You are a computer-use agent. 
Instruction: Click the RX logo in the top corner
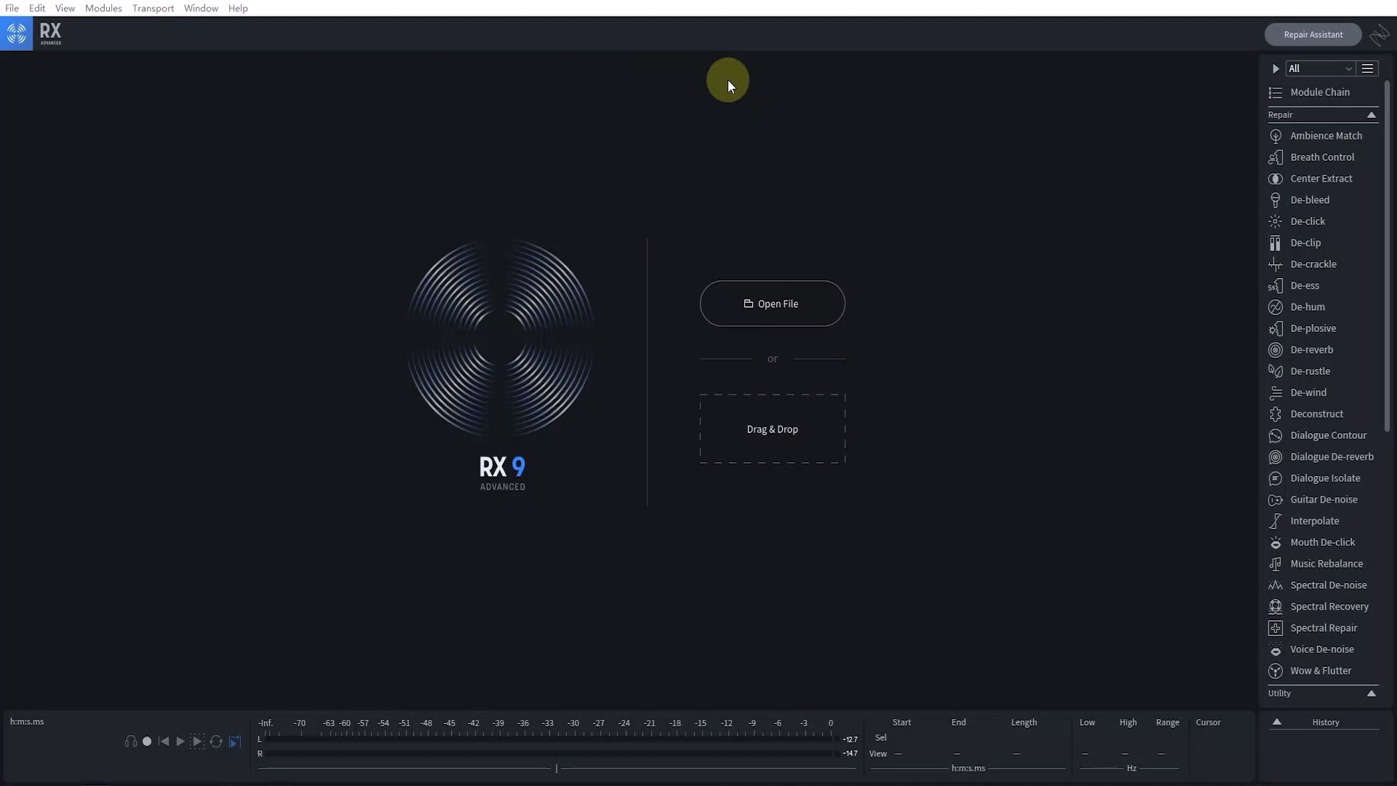pos(16,33)
